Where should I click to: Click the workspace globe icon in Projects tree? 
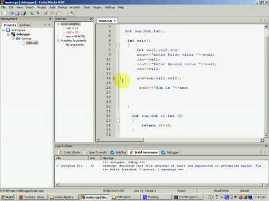point(8,30)
